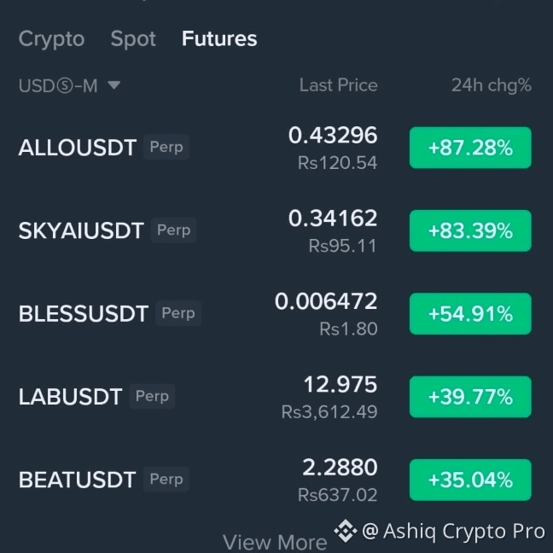The width and height of the screenshot is (553, 553).
Task: Click the +87.28% change badge
Action: tap(470, 148)
